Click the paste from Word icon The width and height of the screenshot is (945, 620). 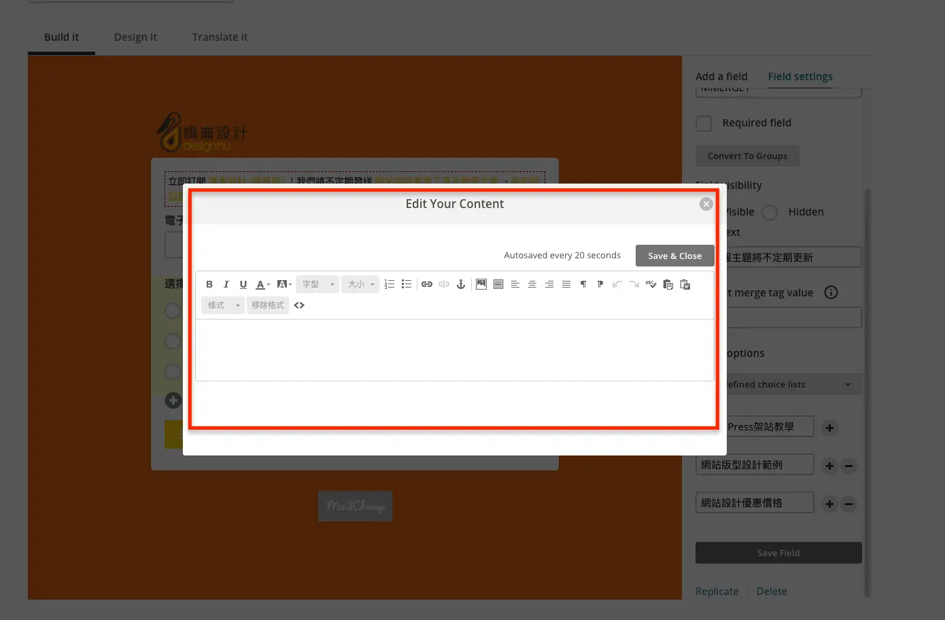point(685,284)
